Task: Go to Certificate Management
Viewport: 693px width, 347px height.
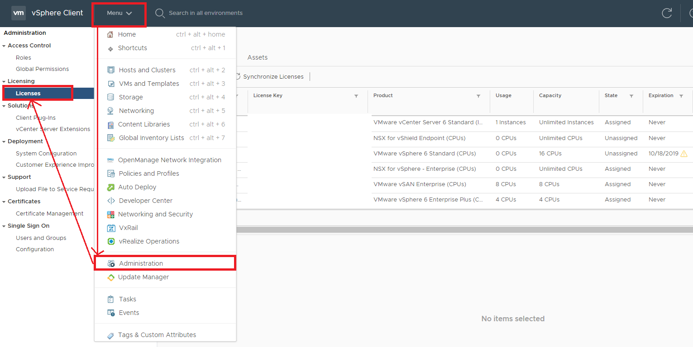Action: point(50,214)
